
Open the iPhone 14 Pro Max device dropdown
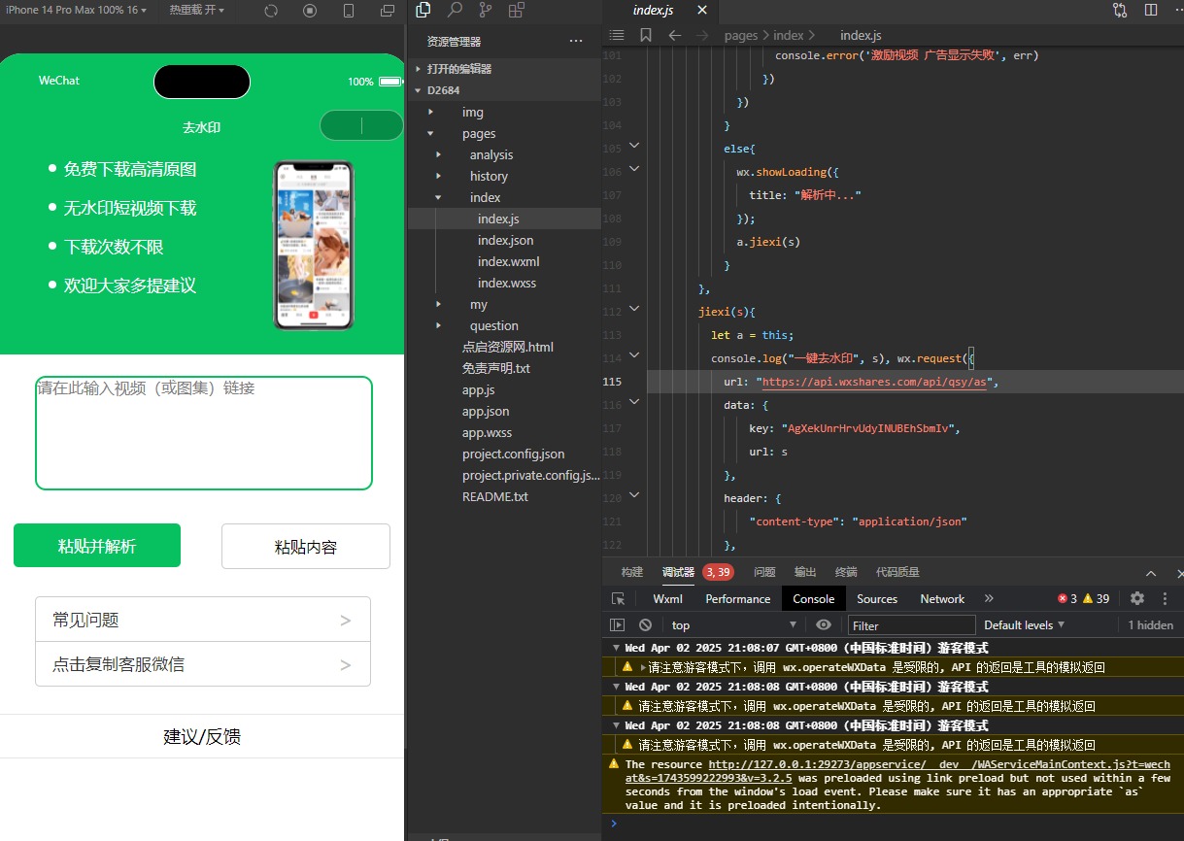[x=77, y=10]
